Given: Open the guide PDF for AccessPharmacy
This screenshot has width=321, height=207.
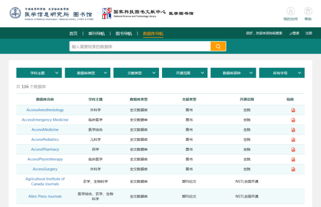Looking at the screenshot, I should coord(293,150).
